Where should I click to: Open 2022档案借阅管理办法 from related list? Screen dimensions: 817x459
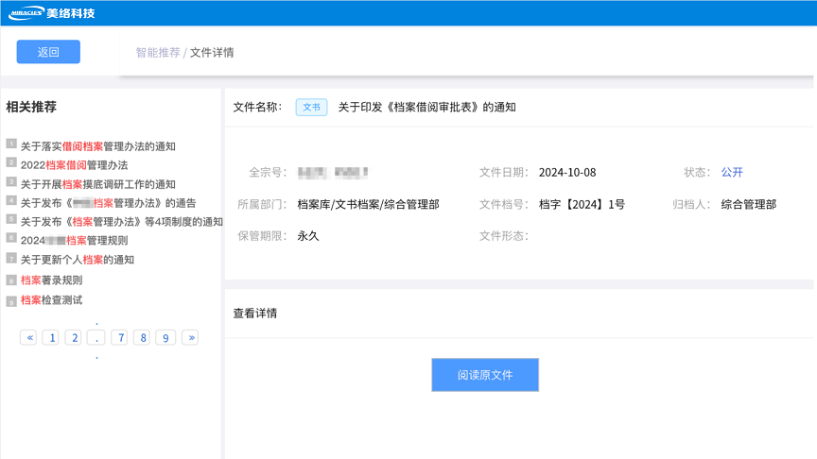point(74,165)
